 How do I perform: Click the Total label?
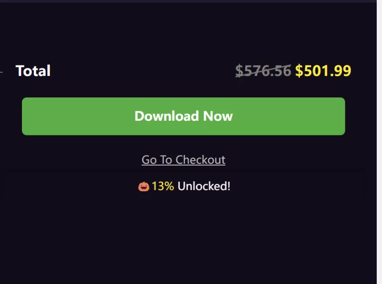pos(33,71)
